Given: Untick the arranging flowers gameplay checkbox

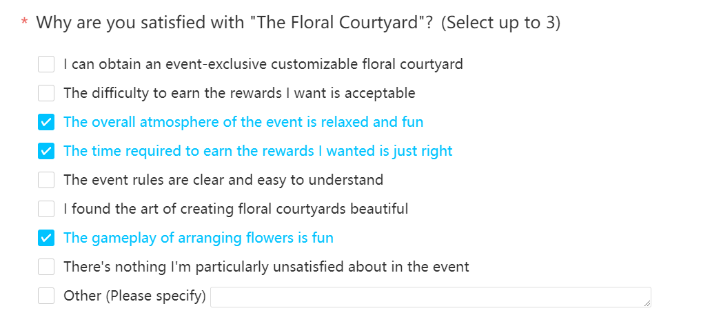Looking at the screenshot, I should [46, 238].
